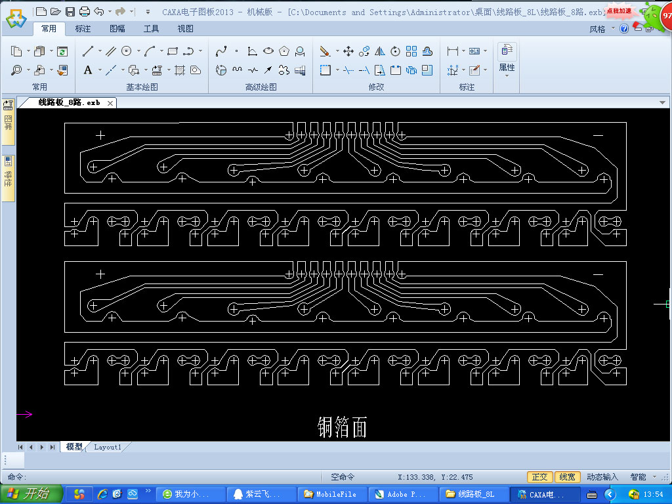
Task: Toggle 动态输入 dynamic input mode
Action: coord(602,477)
